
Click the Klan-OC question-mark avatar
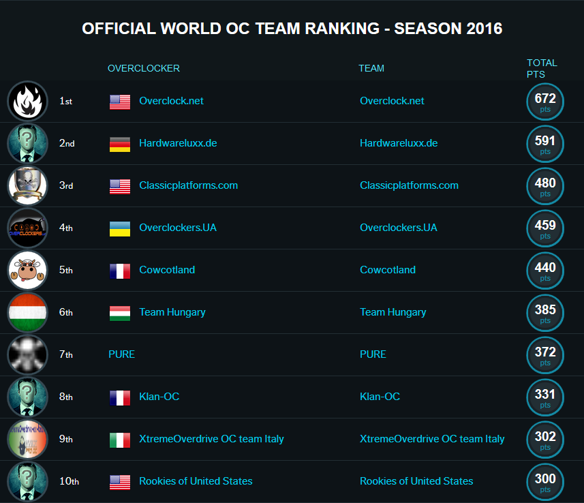[x=27, y=397]
